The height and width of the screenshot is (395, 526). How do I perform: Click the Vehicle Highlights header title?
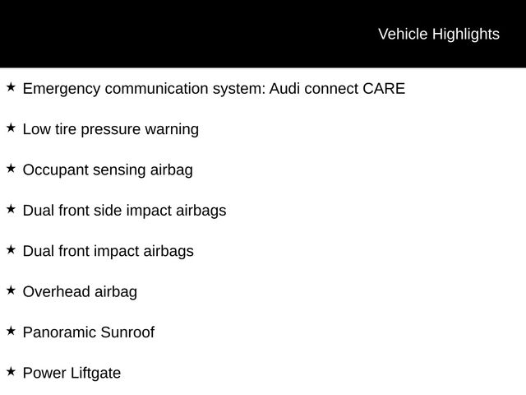438,34
